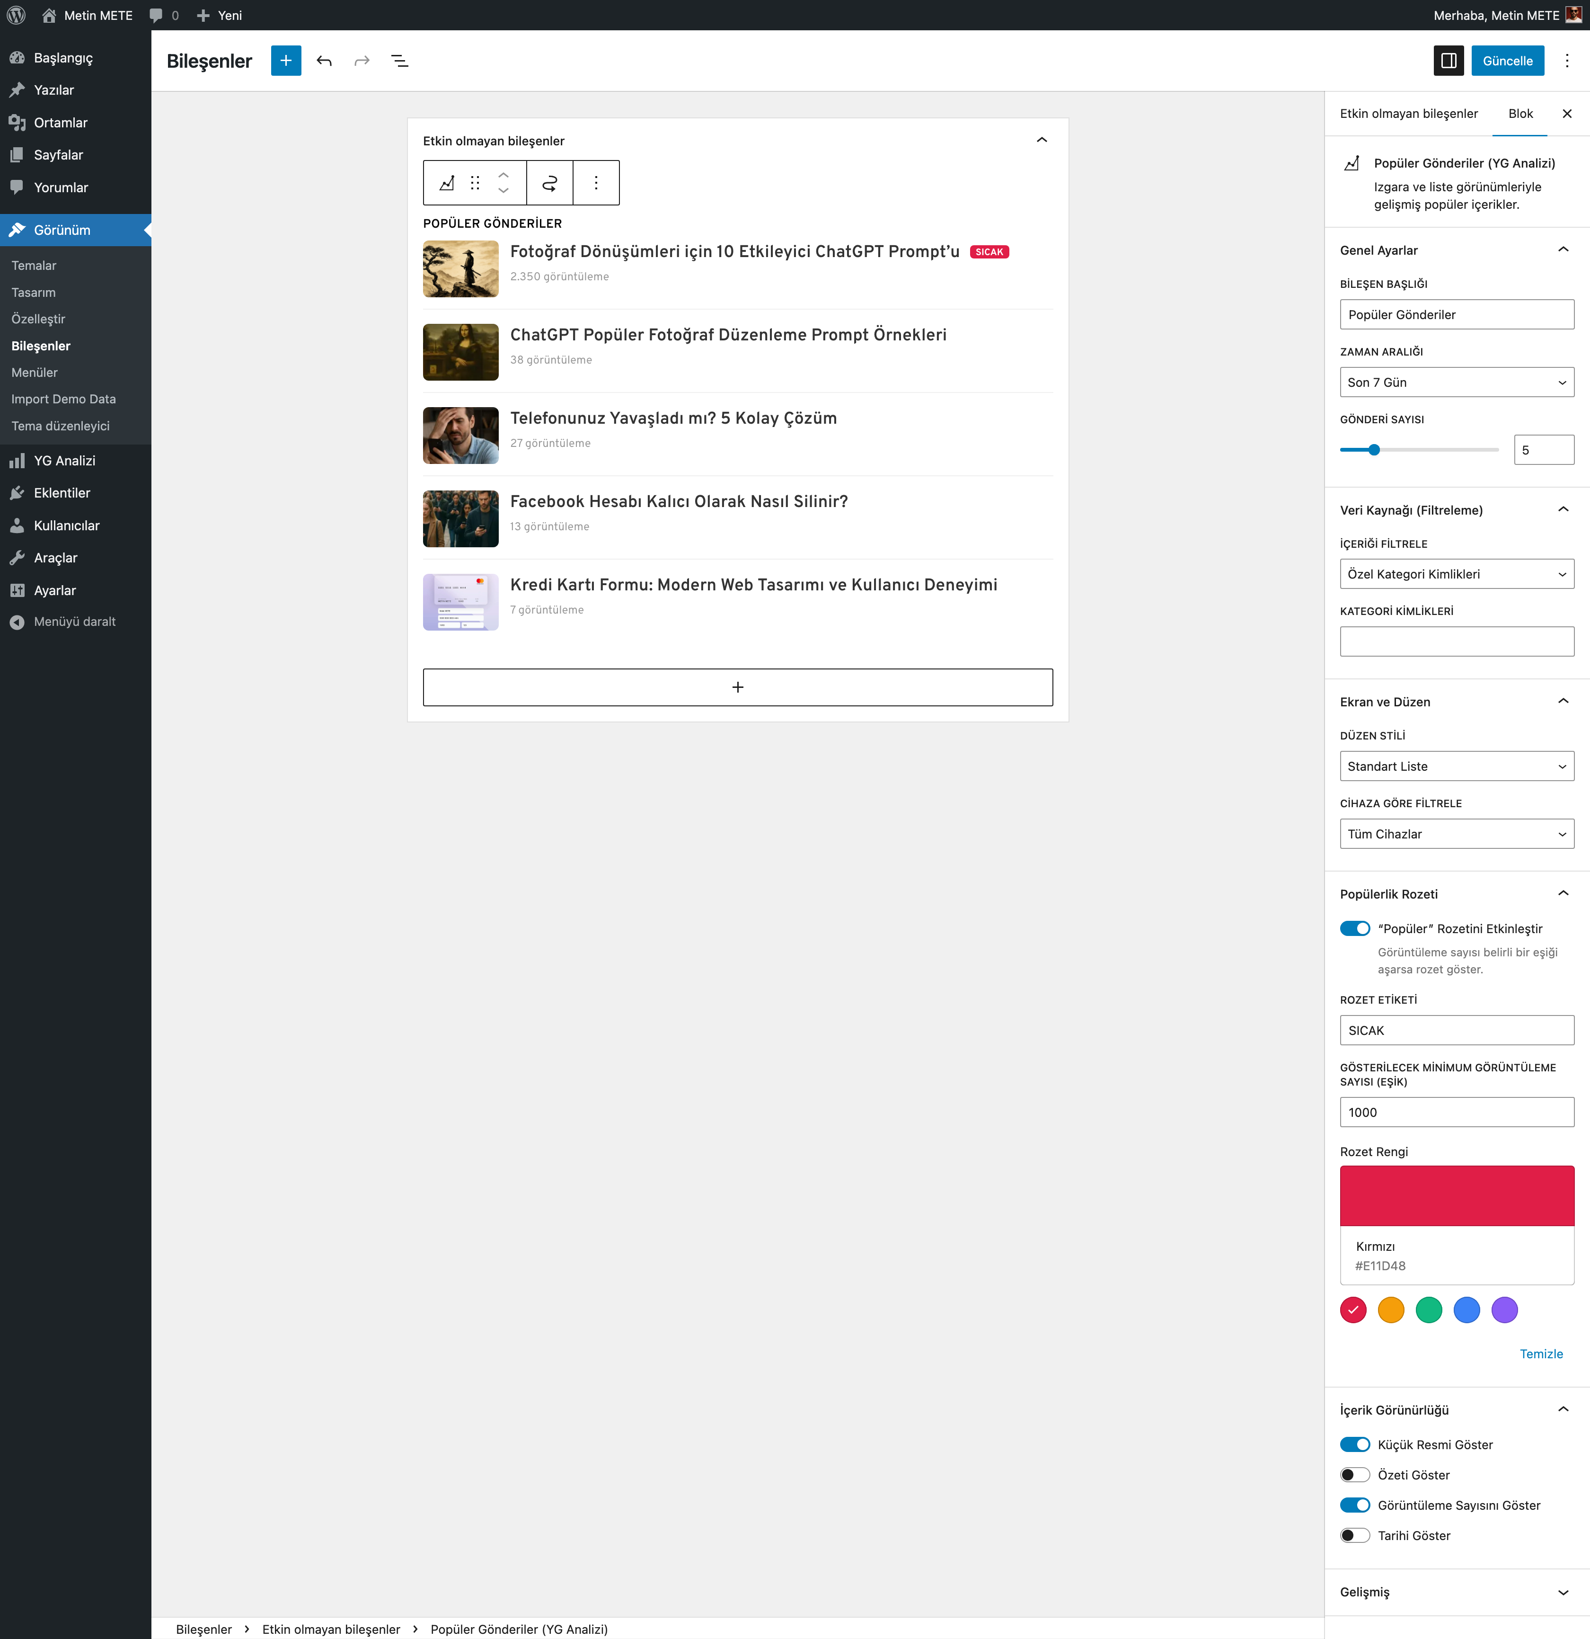Open the three-dot options menu in top bar
This screenshot has height=1639, width=1590.
point(1567,61)
